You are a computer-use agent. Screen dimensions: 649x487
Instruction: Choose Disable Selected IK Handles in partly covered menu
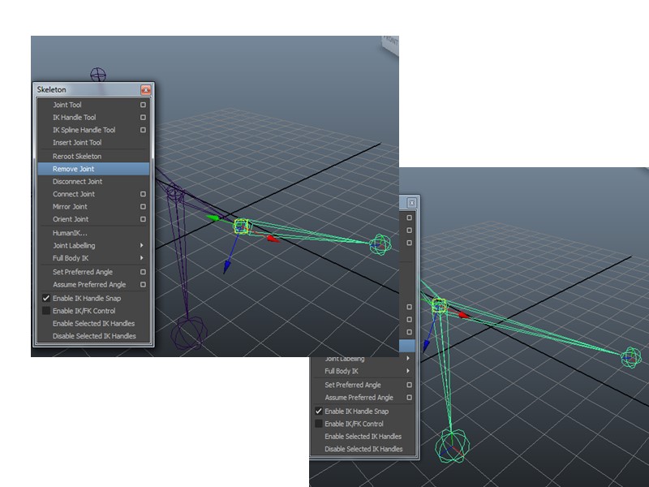[x=363, y=449]
